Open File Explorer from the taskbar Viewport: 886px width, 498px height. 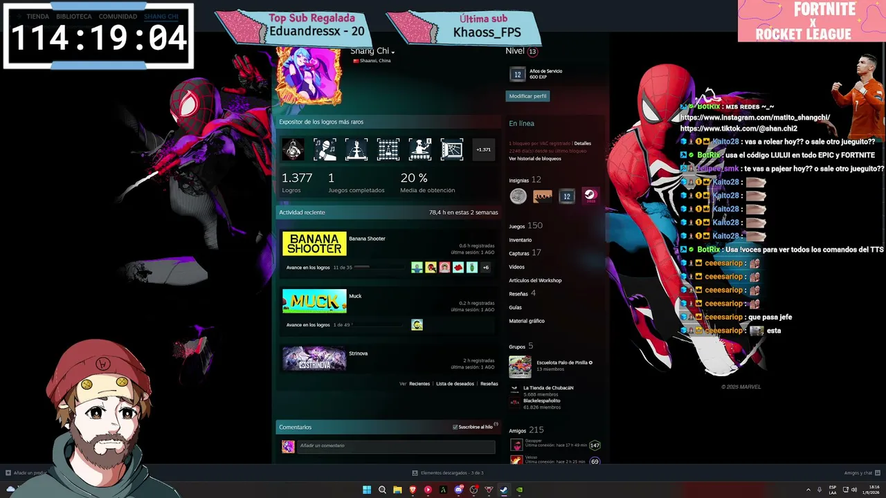(x=397, y=490)
